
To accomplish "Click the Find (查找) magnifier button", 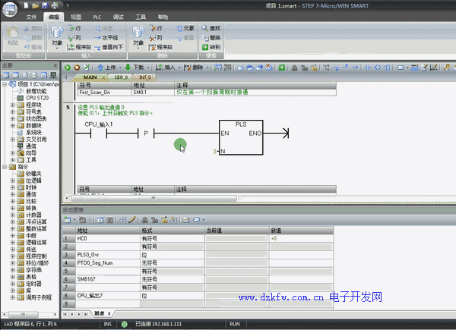I will click(x=211, y=28).
